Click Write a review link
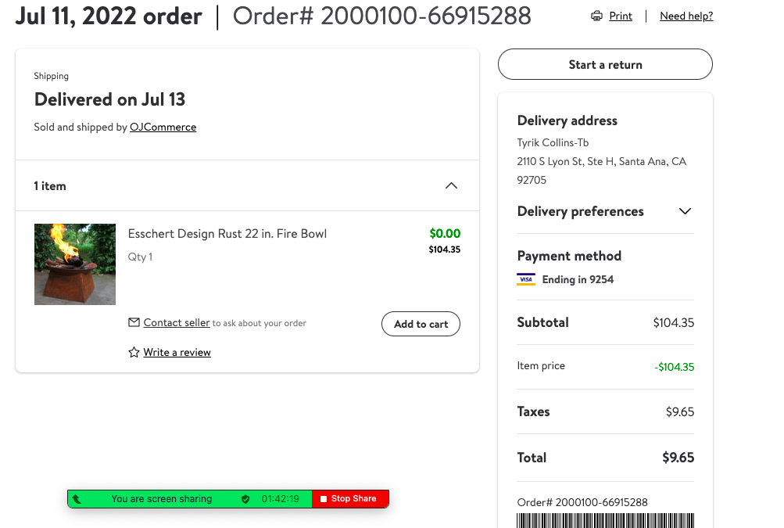 tap(177, 352)
